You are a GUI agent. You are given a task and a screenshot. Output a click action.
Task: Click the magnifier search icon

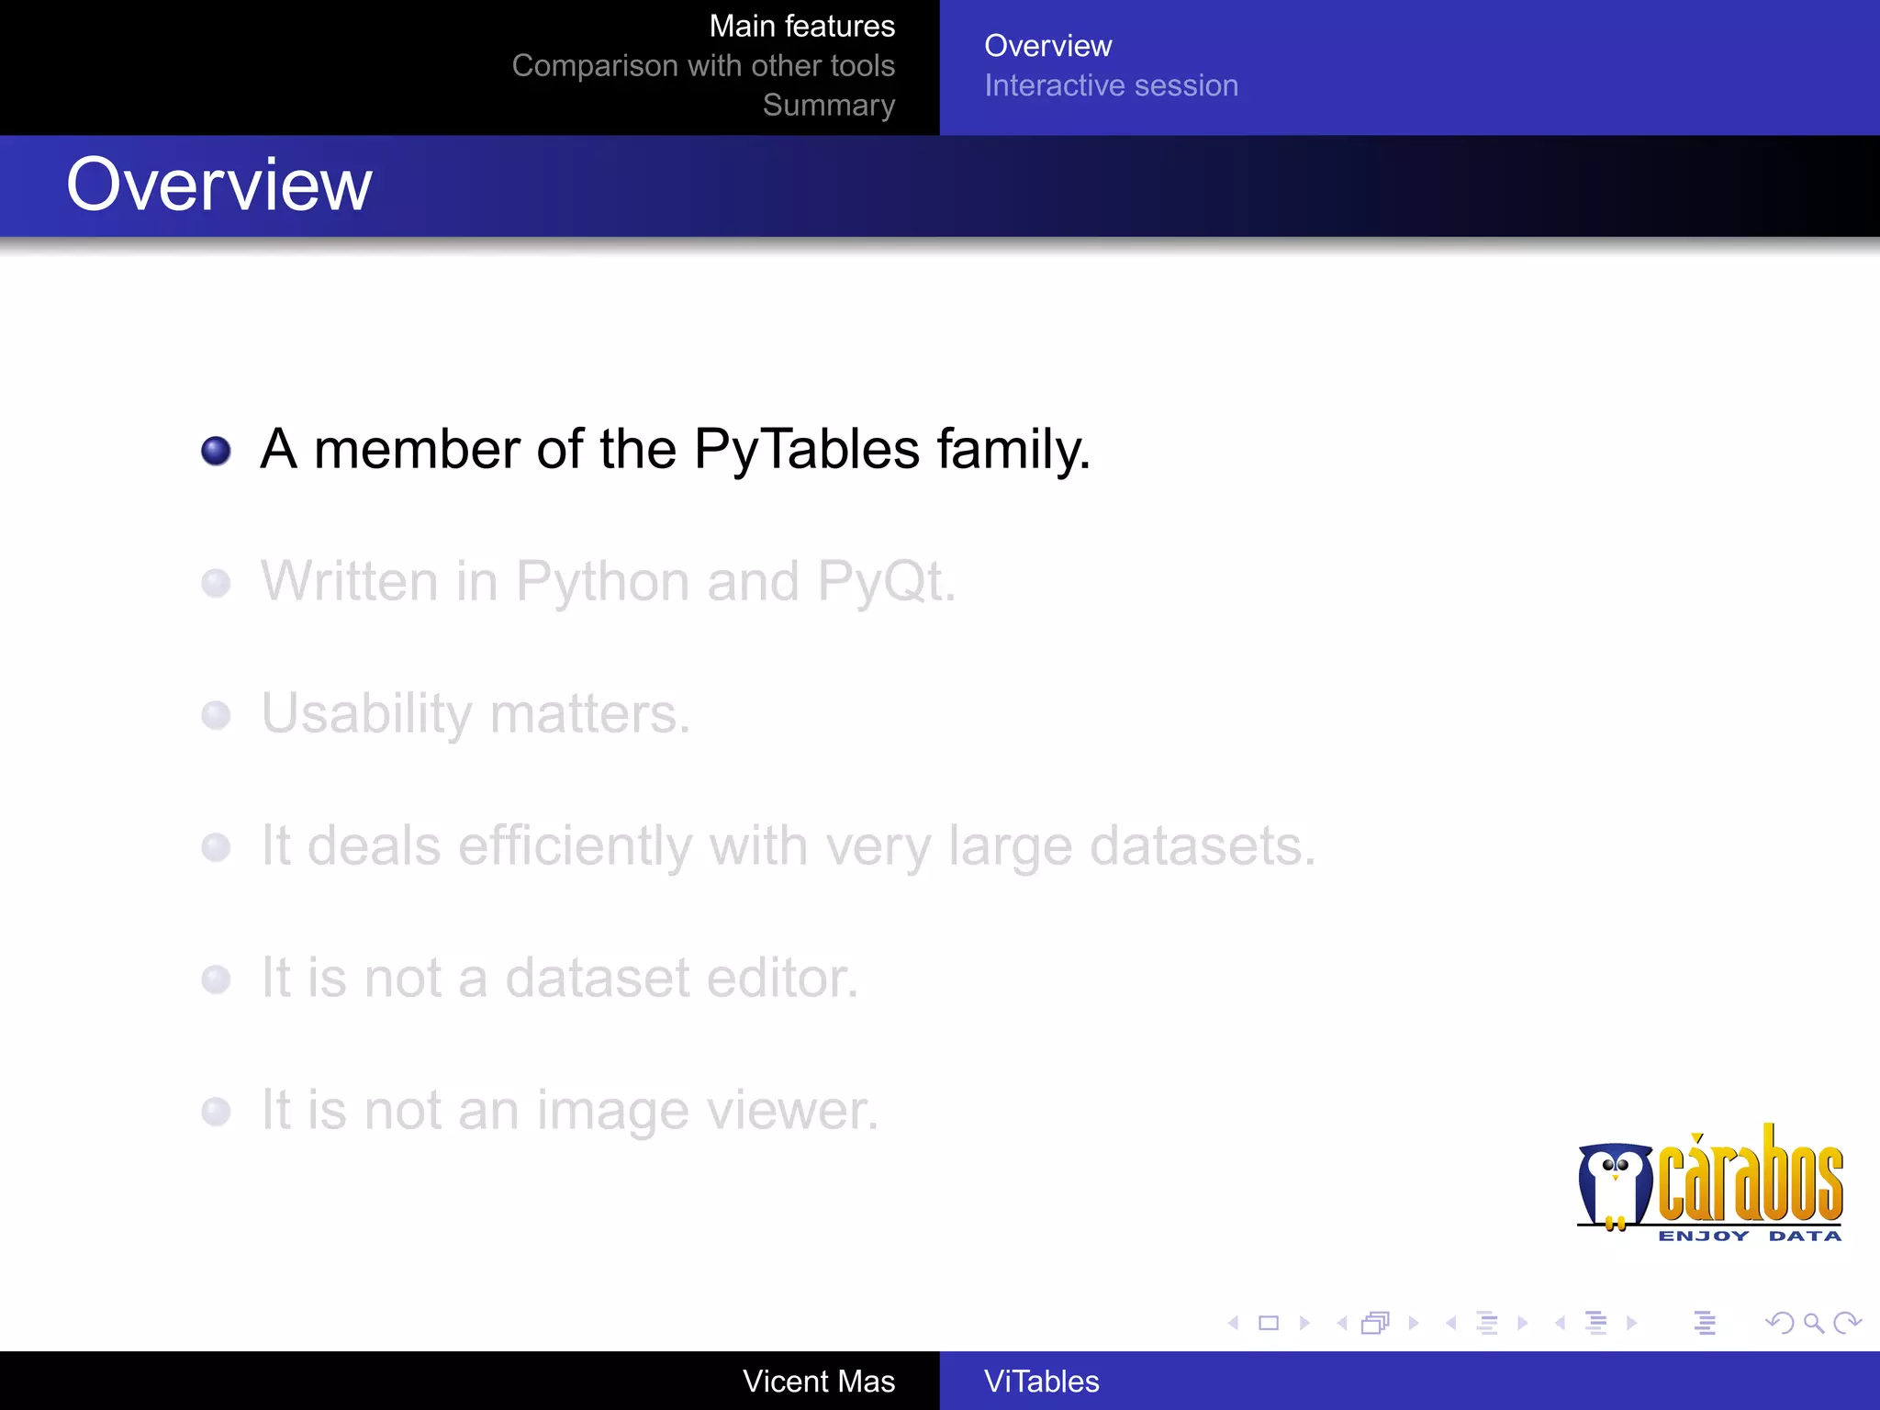coord(1814,1323)
